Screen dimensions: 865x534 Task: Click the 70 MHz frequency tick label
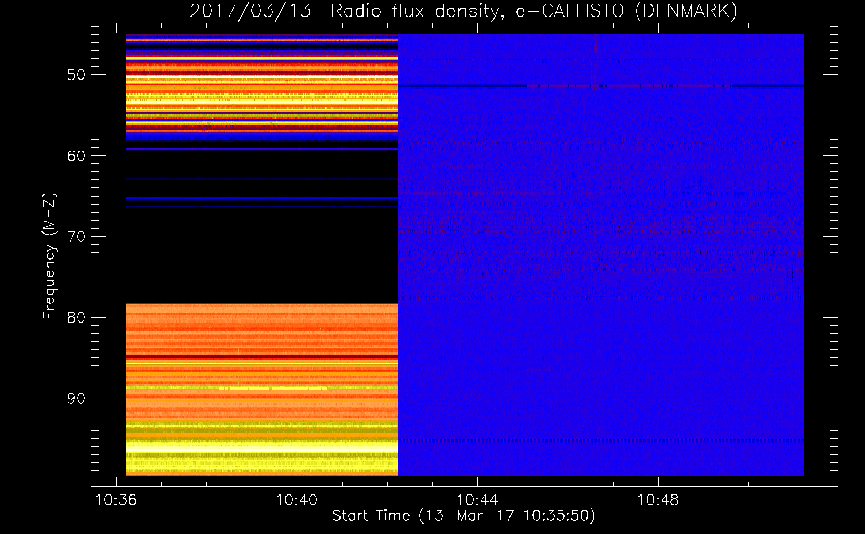pos(76,237)
